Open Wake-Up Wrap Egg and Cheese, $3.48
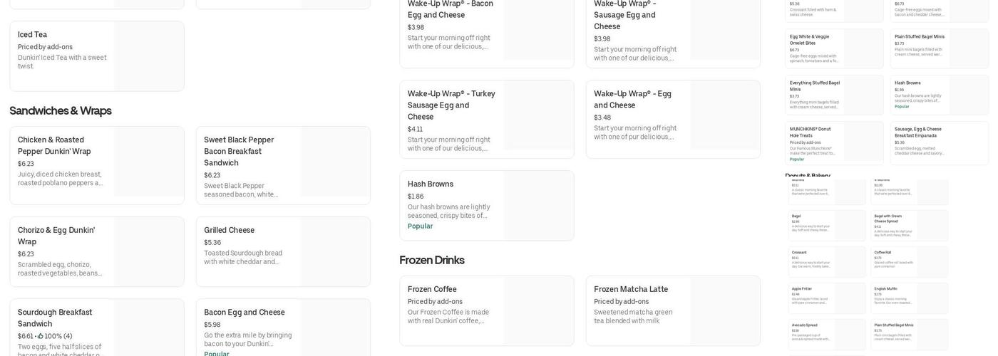The height and width of the screenshot is (356, 998). pyautogui.click(x=672, y=119)
